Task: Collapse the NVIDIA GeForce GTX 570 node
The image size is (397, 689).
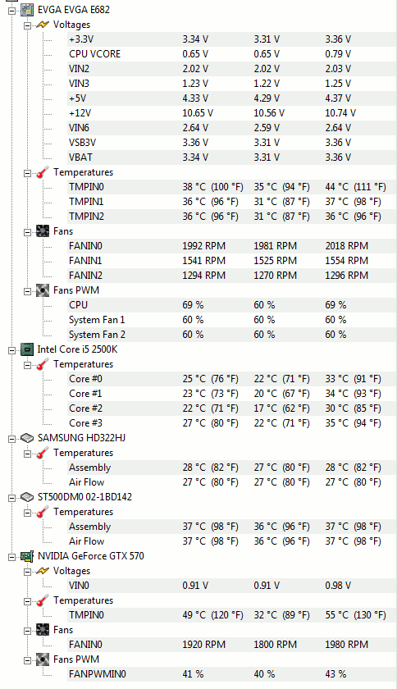Action: tap(11, 557)
